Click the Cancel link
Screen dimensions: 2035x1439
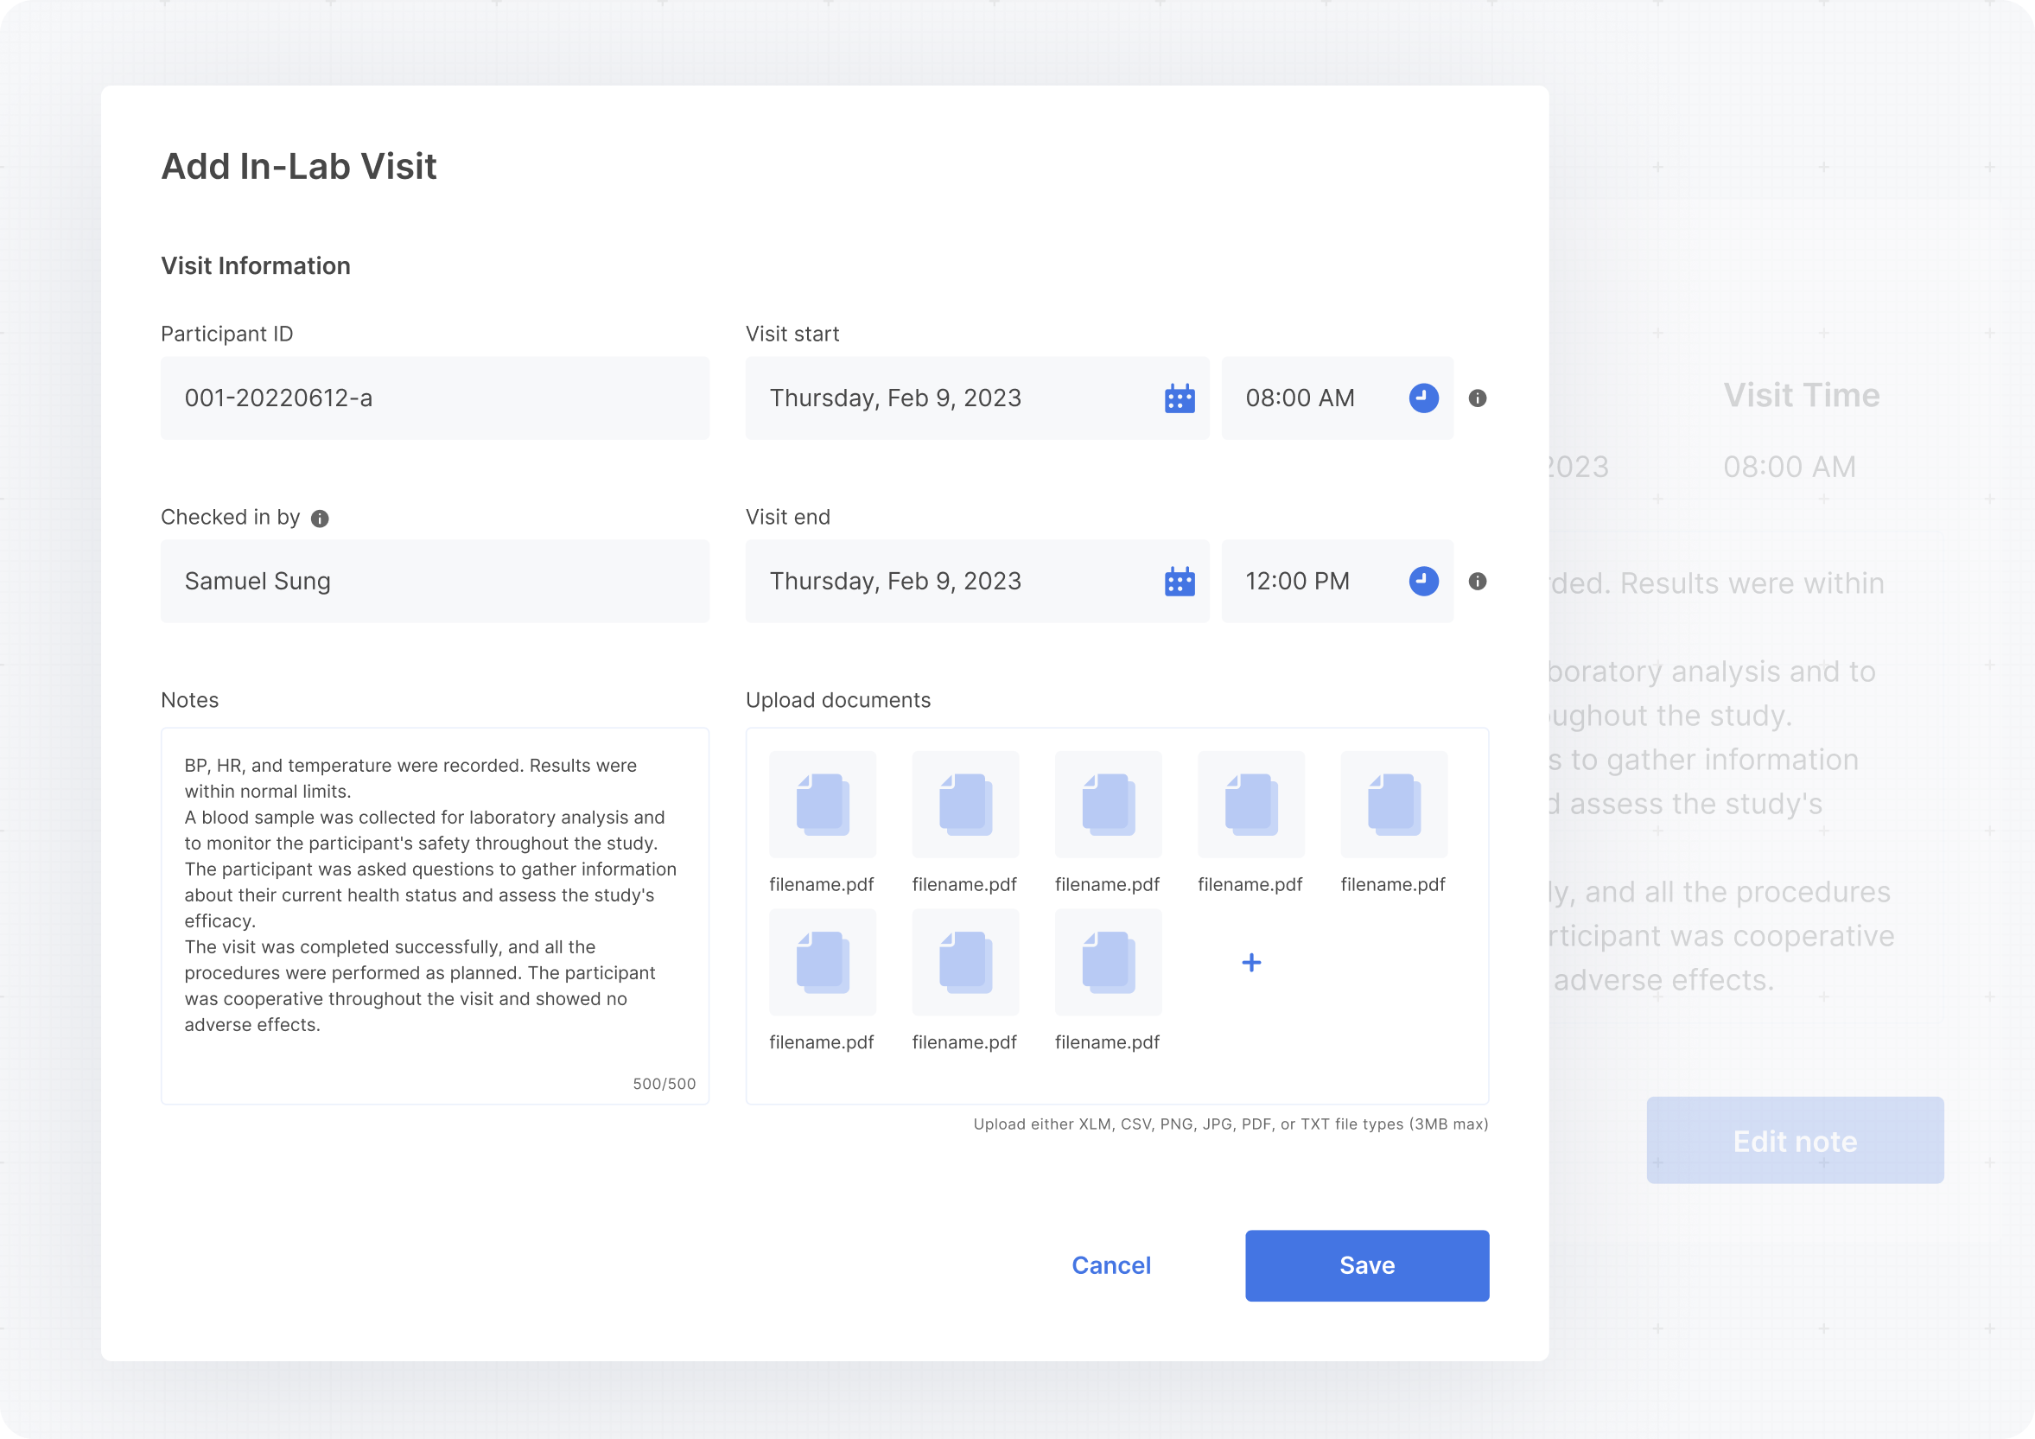[1110, 1265]
